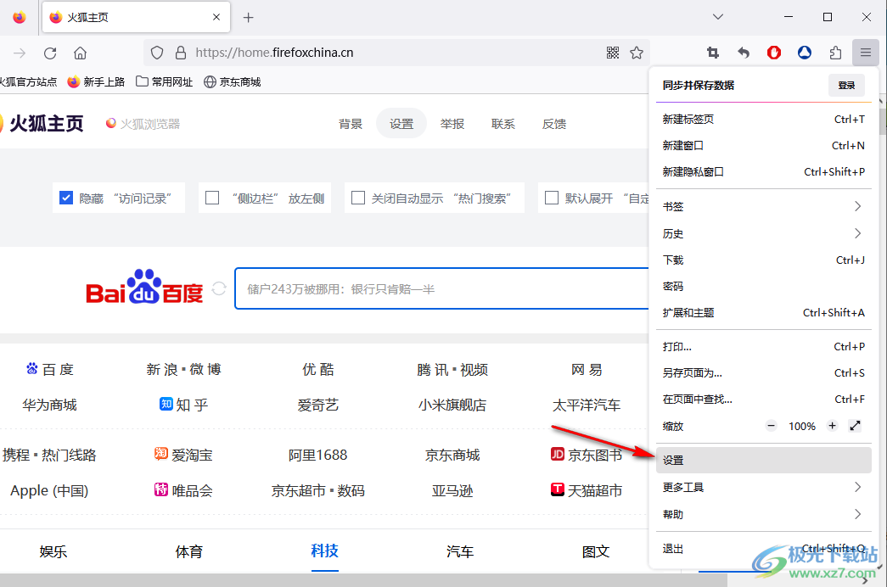This screenshot has height=587, width=887.
Task: Zoom in with the plus icon
Action: [832, 426]
